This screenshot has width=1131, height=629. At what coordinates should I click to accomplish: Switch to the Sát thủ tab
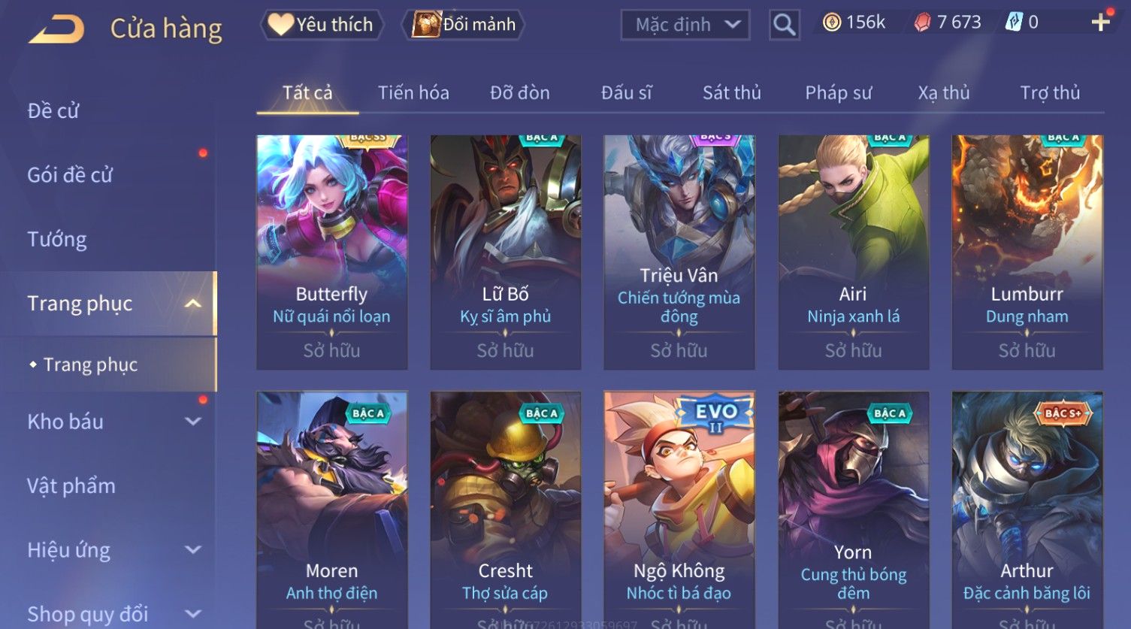(732, 93)
